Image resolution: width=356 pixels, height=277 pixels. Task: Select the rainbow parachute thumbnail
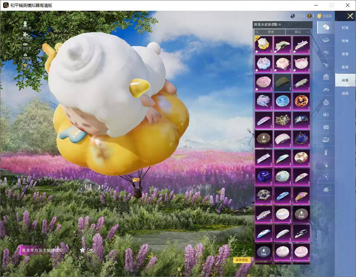tap(282, 44)
